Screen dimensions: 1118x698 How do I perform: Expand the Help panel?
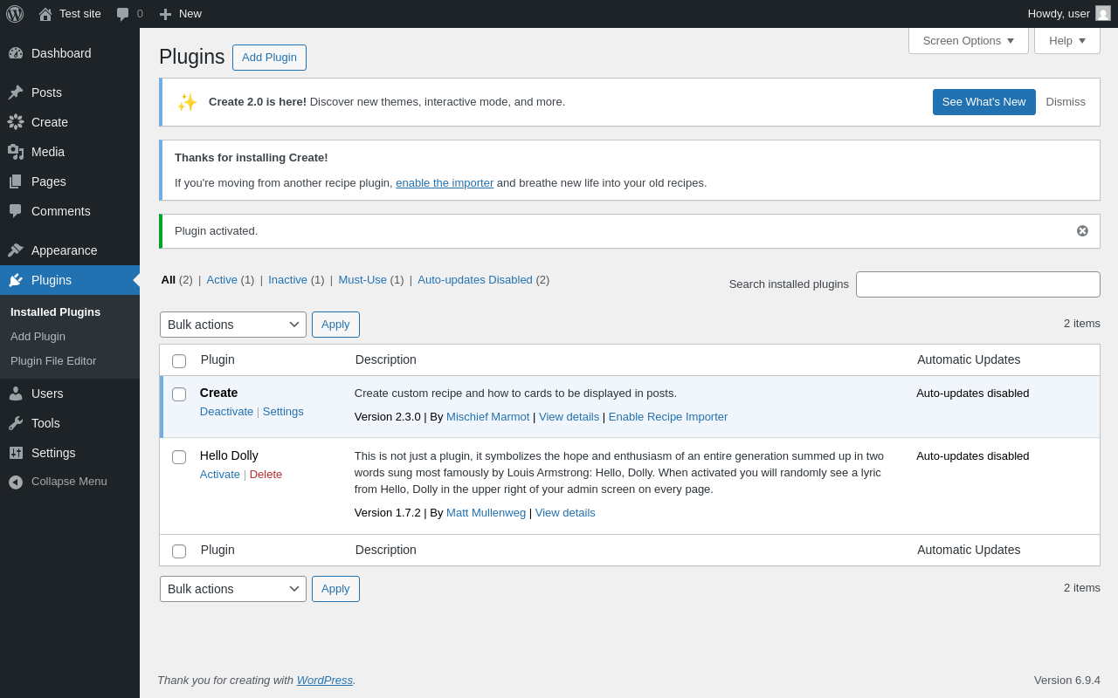point(1066,41)
